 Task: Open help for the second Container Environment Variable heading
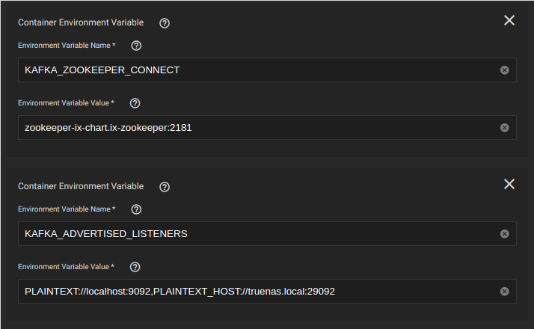pos(165,187)
